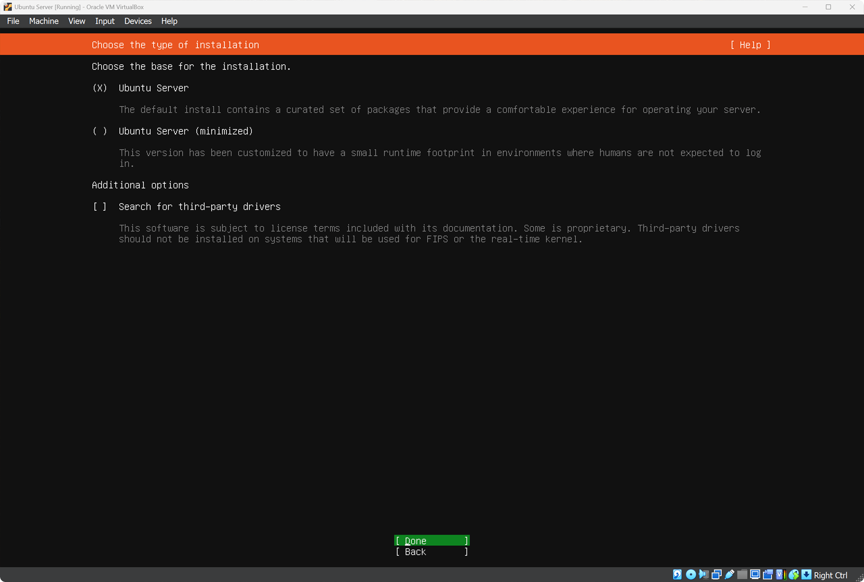Click the shared folders status icon
Image resolution: width=864 pixels, height=582 pixels.
click(742, 575)
